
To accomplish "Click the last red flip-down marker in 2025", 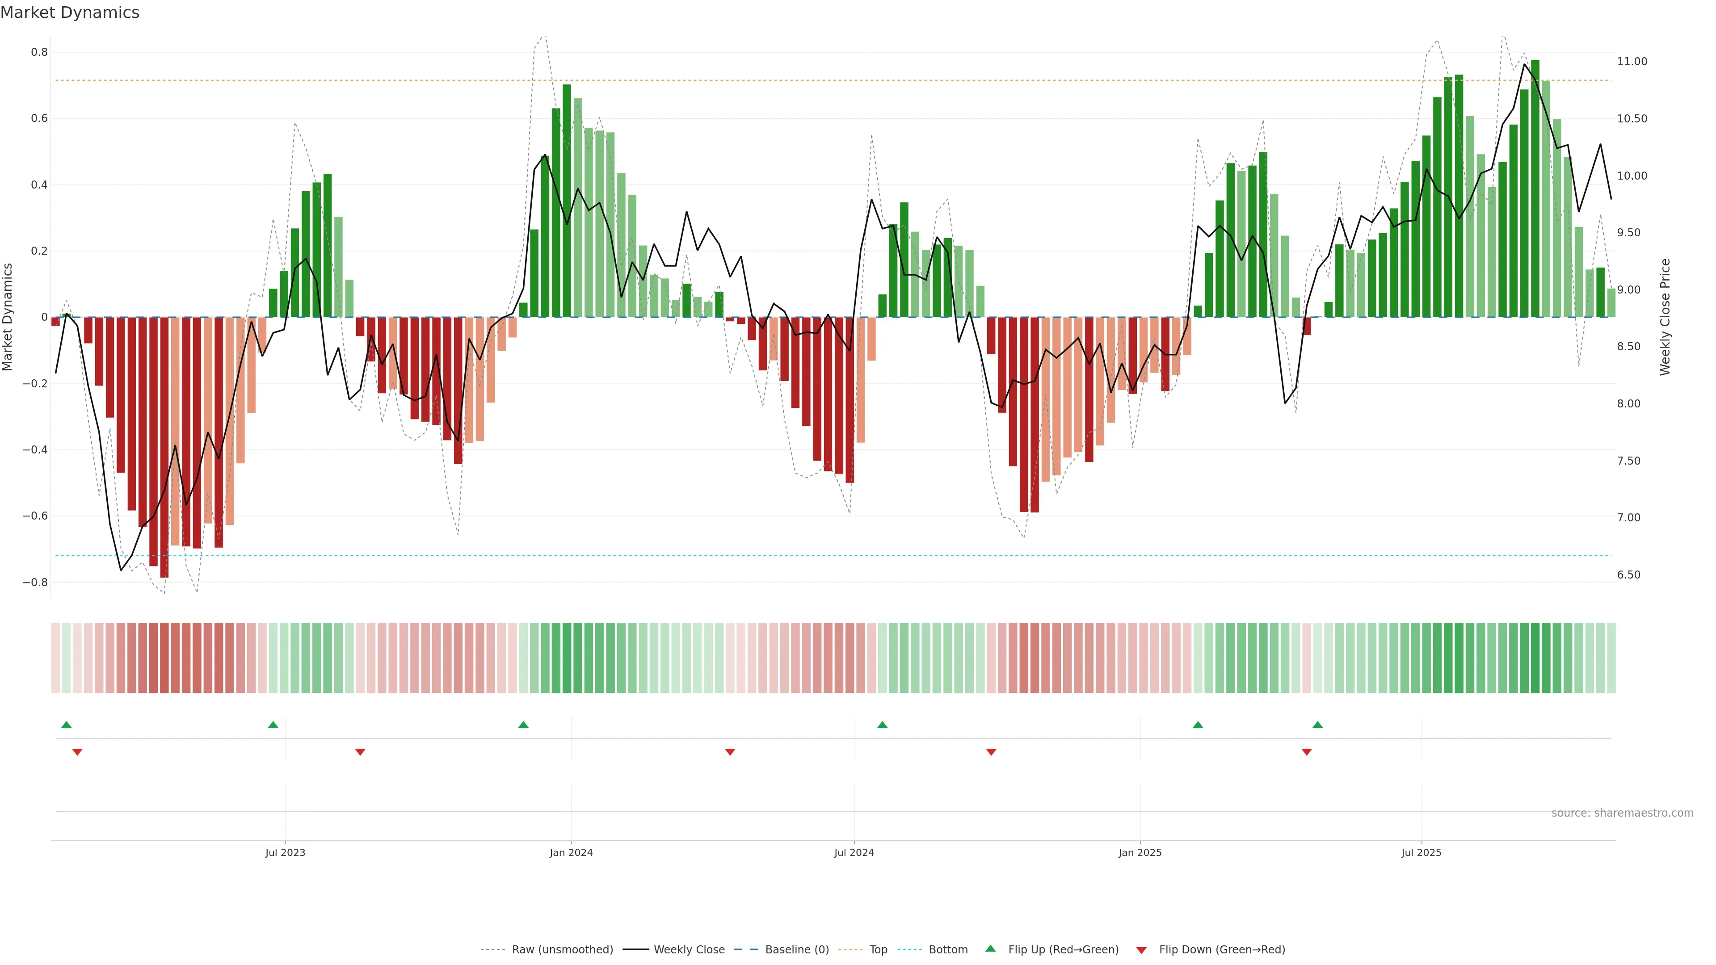I will tap(1306, 752).
